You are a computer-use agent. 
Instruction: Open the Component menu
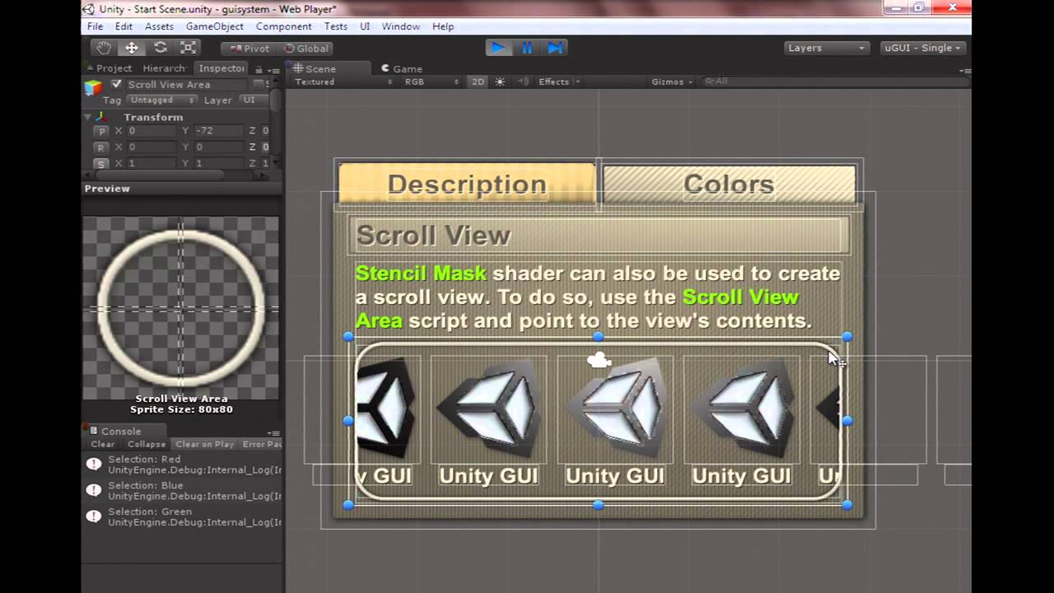coord(283,26)
